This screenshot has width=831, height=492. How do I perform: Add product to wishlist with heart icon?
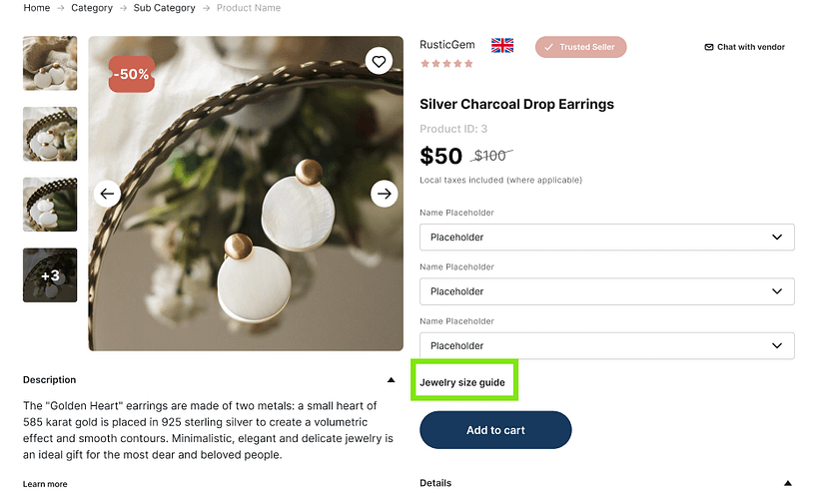coord(379,62)
